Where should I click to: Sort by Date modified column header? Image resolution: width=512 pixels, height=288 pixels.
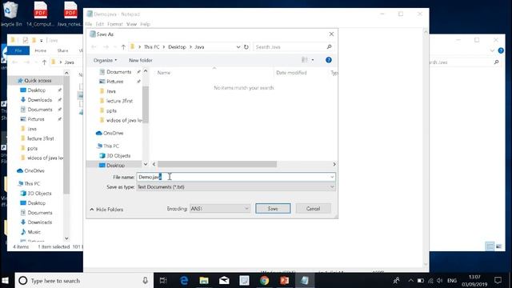tap(291, 73)
